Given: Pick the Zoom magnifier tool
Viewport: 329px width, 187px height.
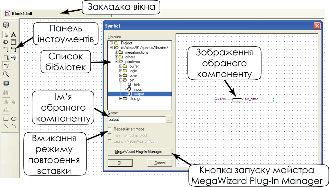Looking at the screenshot, I should [6, 74].
